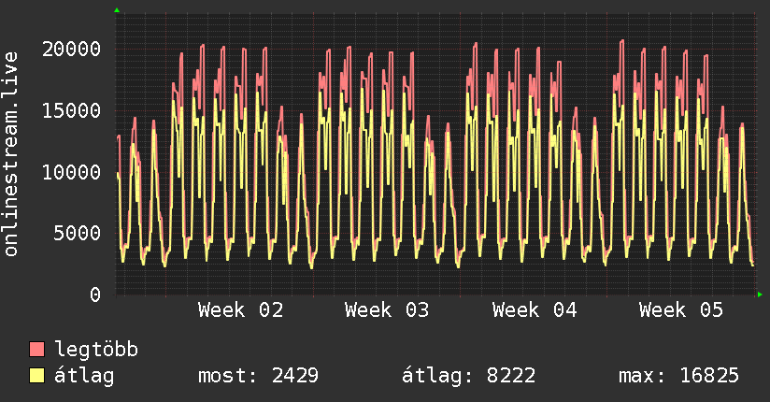
Task: Click the 15000 y-axis label
Action: point(71,110)
